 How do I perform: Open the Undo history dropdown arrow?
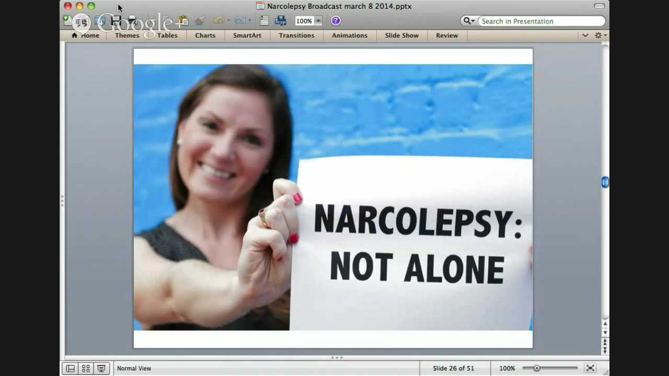point(228,21)
